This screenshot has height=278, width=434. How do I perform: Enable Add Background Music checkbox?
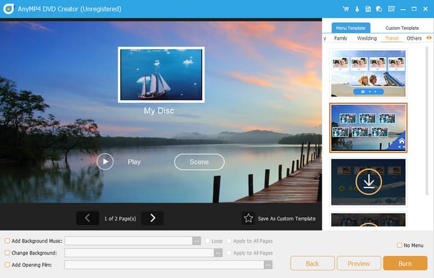coord(7,241)
